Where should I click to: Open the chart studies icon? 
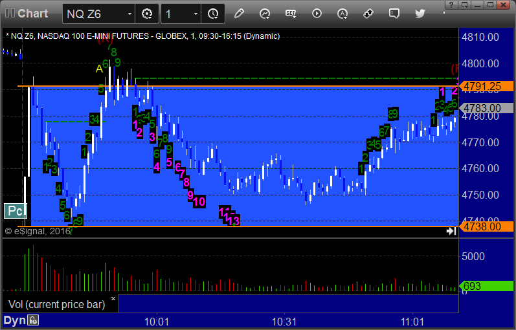click(265, 14)
